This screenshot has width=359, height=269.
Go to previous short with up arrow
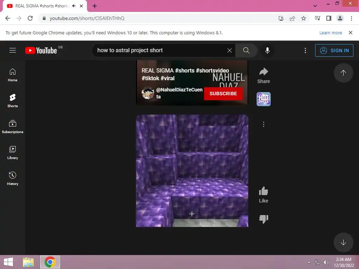[x=343, y=73]
